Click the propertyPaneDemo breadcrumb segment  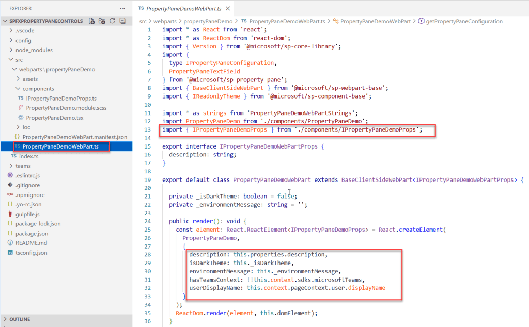pyautogui.click(x=208, y=21)
